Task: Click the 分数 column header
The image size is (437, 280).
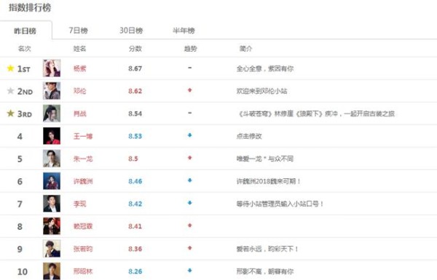Action: tap(135, 49)
